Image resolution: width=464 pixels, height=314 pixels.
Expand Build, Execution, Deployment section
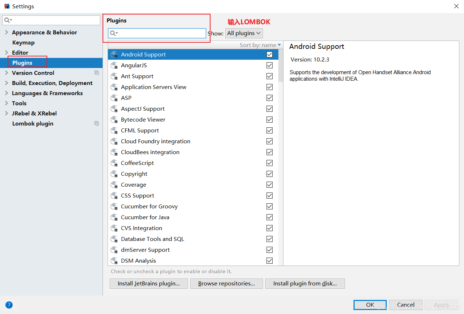[6, 83]
